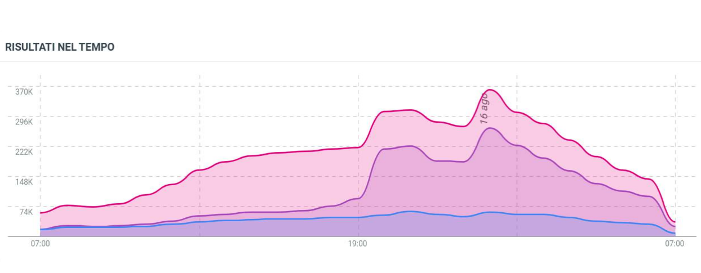Viewport: 701px width, 273px height.
Task: Click the pink line's end point at right
Action: coord(675,222)
